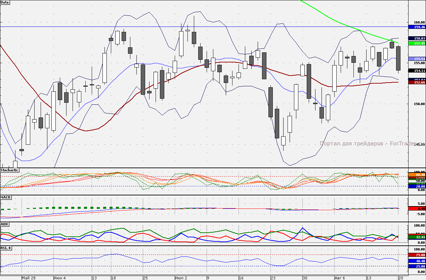Select the dark red 152.66 price tag
Screen dimensions: 426x280
[x=417, y=82]
